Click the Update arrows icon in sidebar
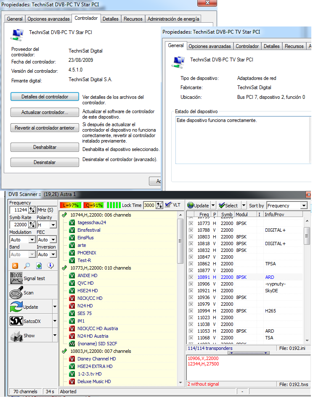Screen dimensions: 313x397 coord(16,307)
